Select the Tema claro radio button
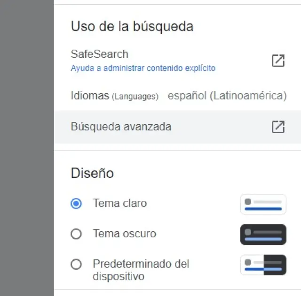 (x=76, y=204)
